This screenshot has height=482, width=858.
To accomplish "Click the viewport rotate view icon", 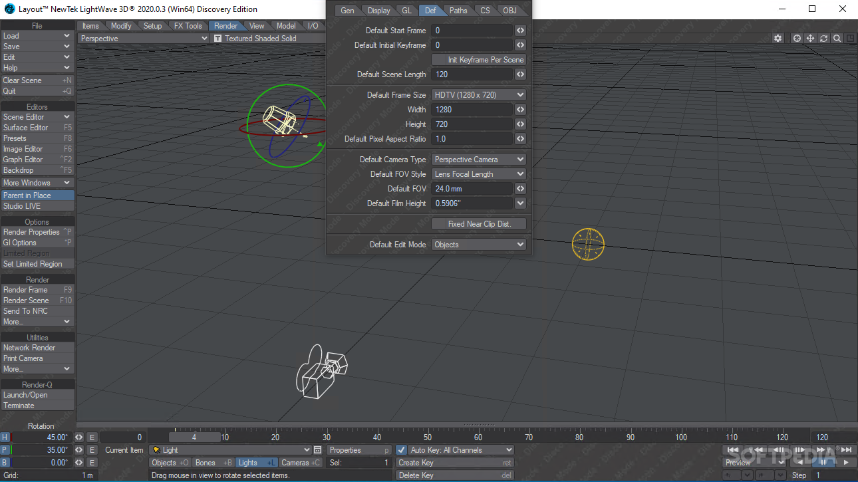I will click(x=823, y=39).
